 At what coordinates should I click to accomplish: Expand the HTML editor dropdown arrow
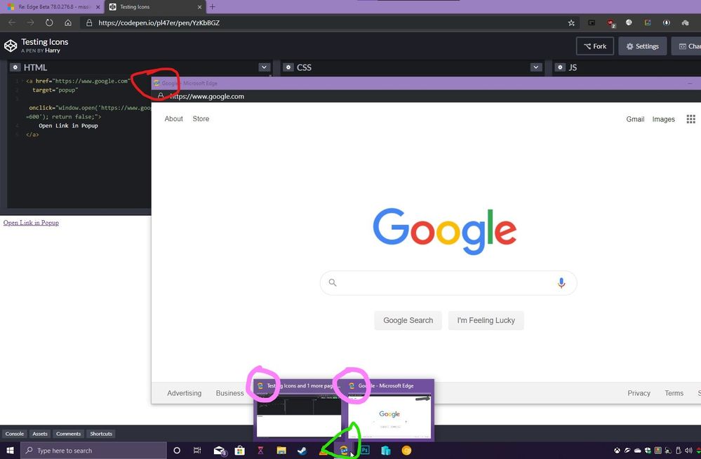click(265, 67)
